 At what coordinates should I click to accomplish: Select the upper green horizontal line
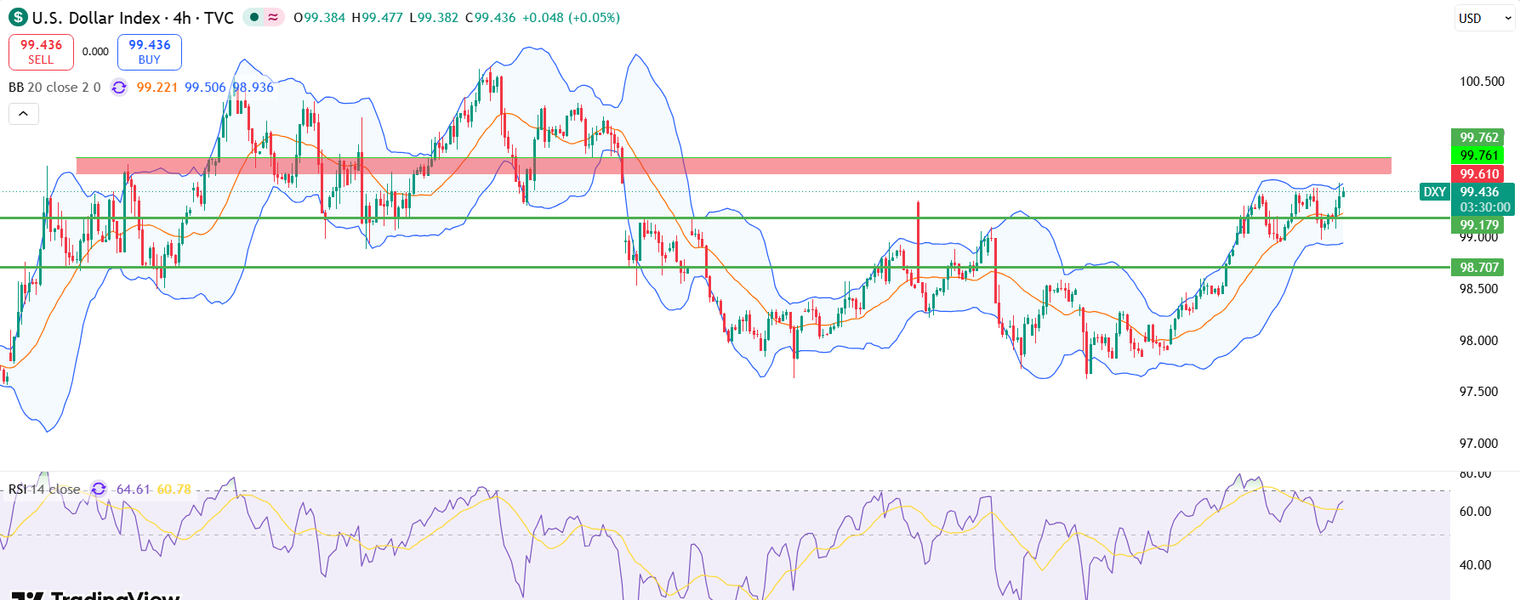click(x=723, y=218)
